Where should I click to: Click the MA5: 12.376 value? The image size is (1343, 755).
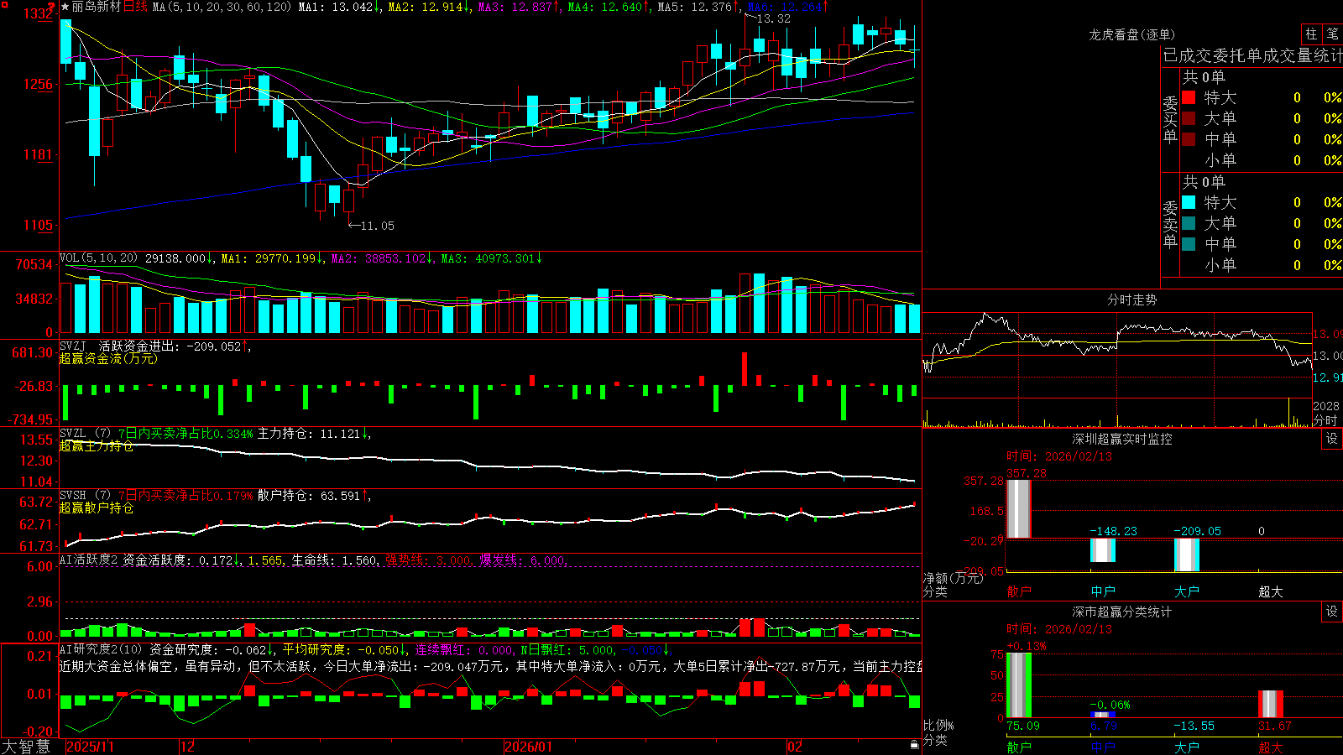[698, 7]
